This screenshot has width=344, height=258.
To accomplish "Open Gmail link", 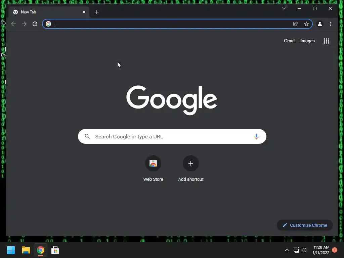I will coord(290,41).
